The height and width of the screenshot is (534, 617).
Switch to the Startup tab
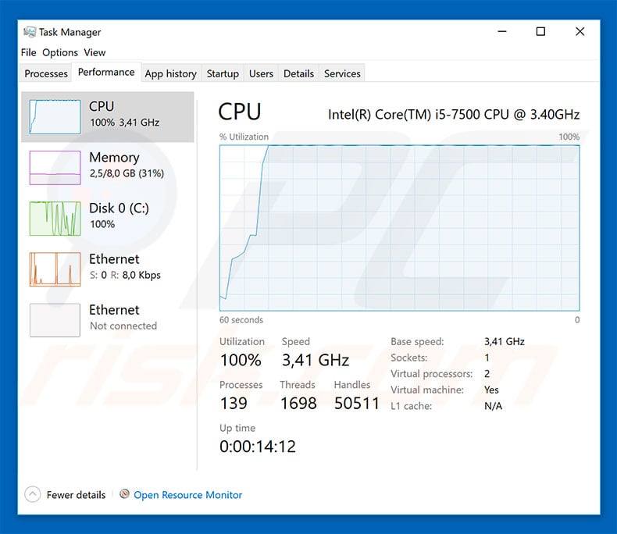coord(223,73)
